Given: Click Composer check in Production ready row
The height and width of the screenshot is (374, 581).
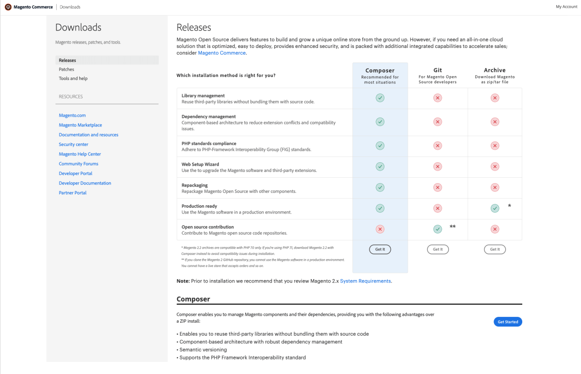Looking at the screenshot, I should coord(380,208).
